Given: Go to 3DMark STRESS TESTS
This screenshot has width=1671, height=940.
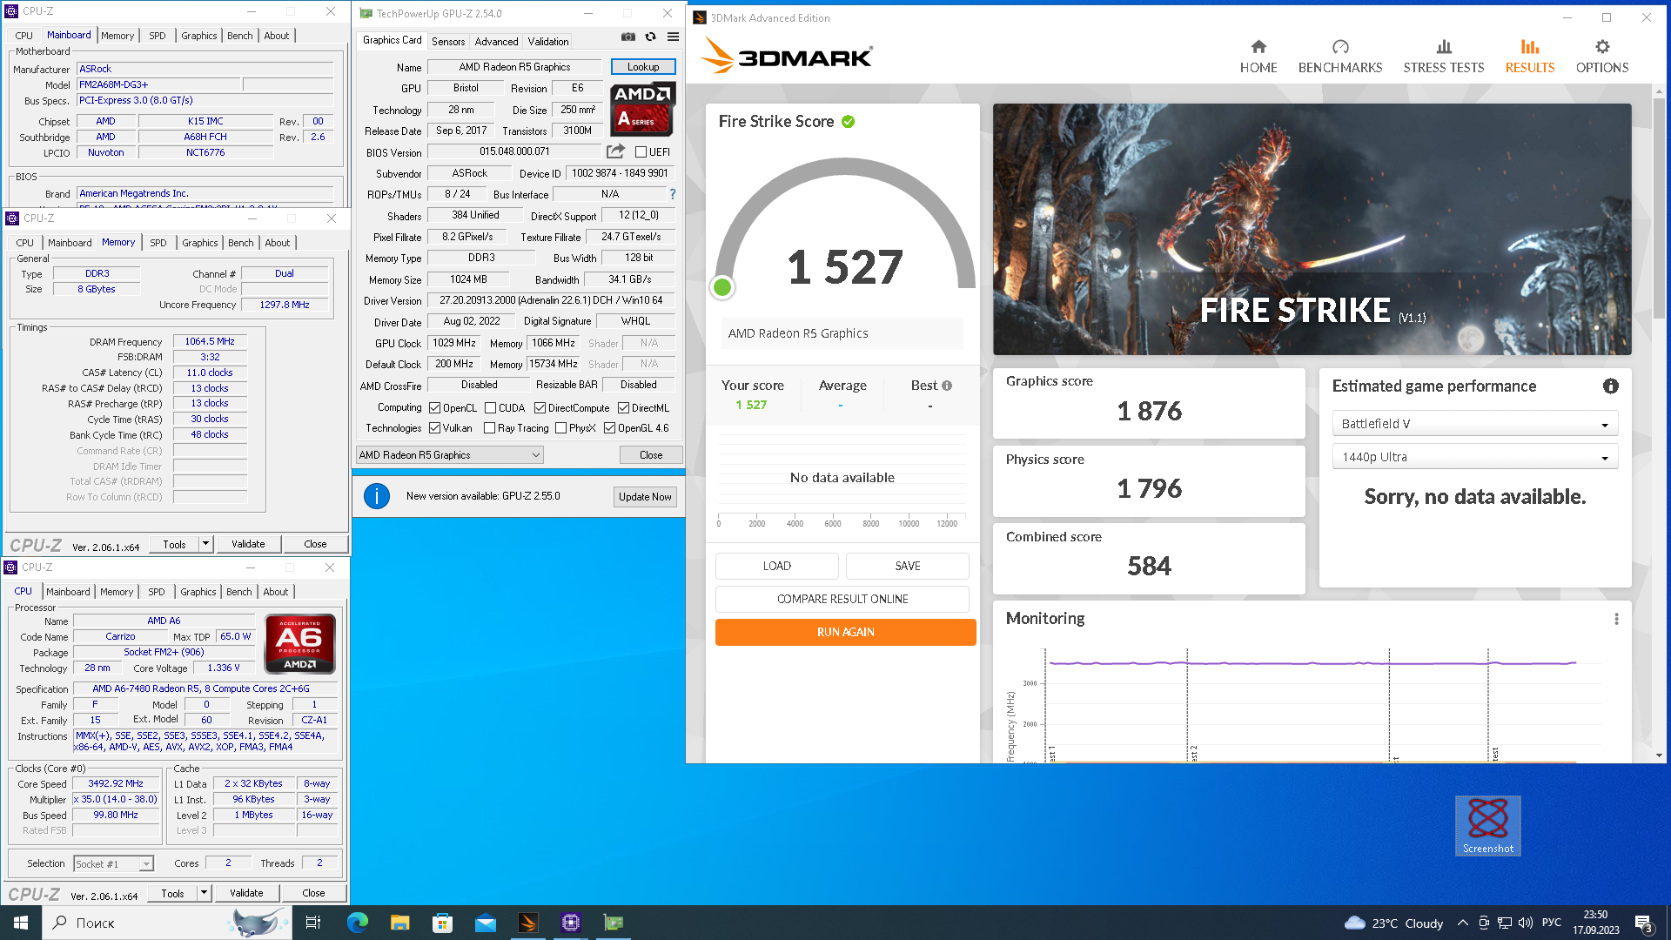Looking at the screenshot, I should tap(1444, 57).
